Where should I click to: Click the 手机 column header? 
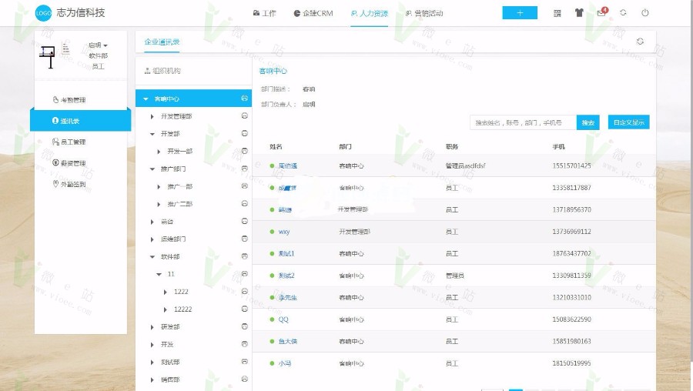click(559, 147)
